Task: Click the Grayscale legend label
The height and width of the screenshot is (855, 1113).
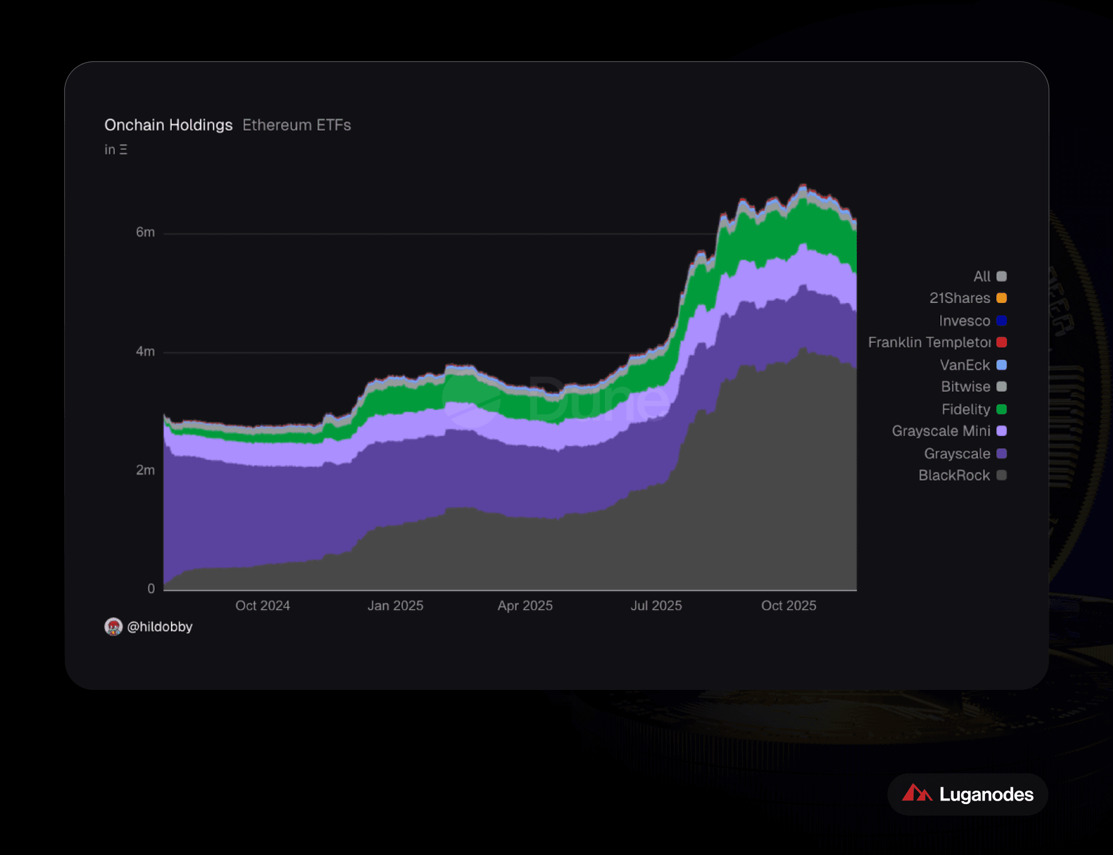Action: tap(957, 454)
